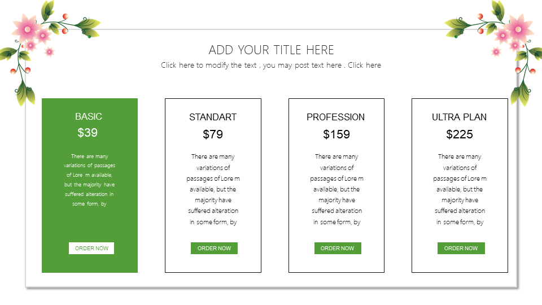542x305 pixels.
Task: Click ORDER NOW in Profession card
Action: [338, 248]
